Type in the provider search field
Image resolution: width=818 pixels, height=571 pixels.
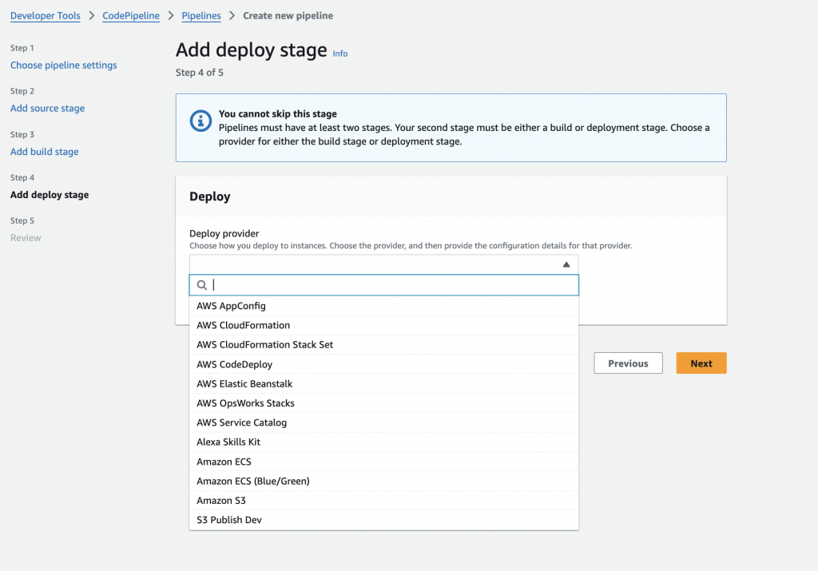pos(391,285)
